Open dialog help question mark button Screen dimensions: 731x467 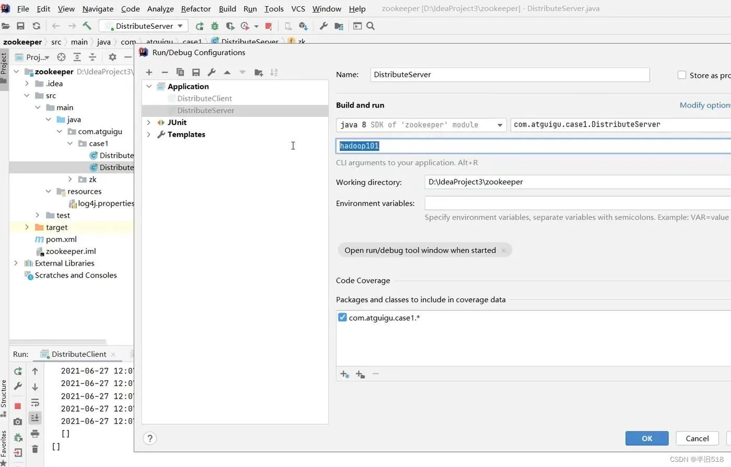150,438
